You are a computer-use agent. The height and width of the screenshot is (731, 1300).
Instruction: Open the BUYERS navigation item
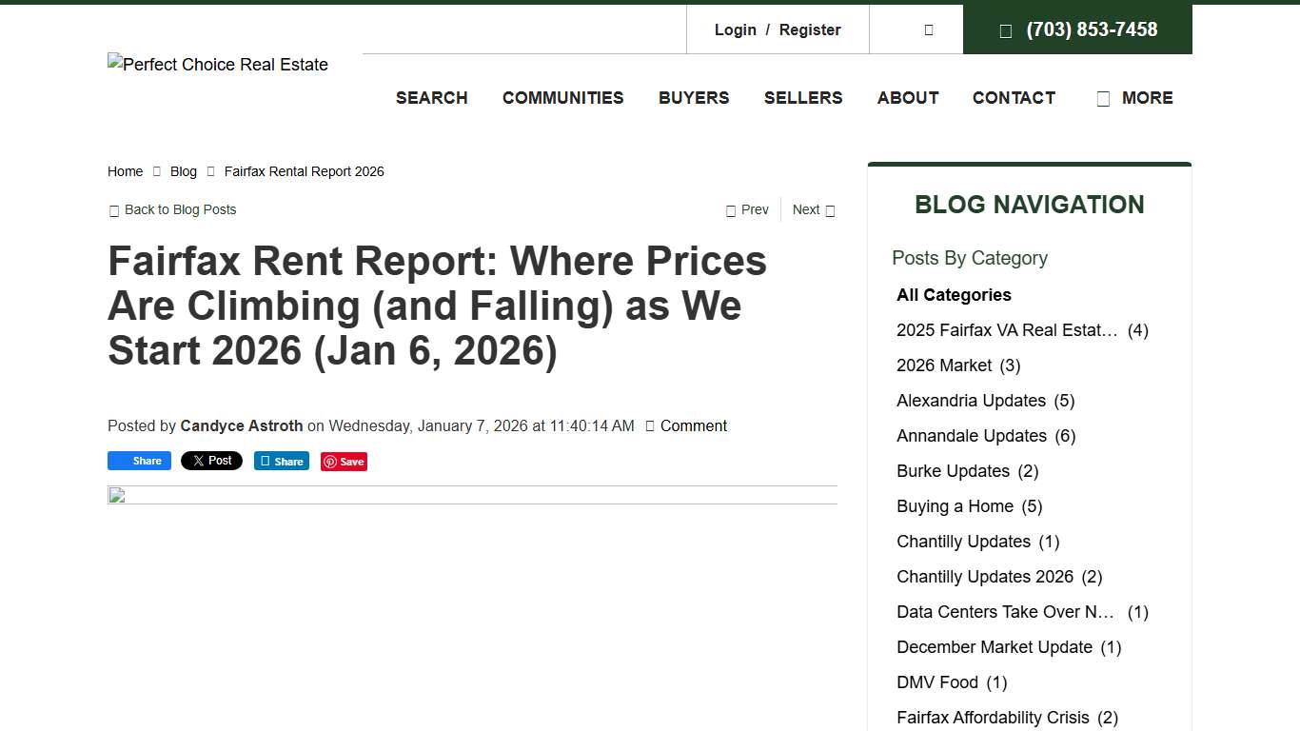694,98
